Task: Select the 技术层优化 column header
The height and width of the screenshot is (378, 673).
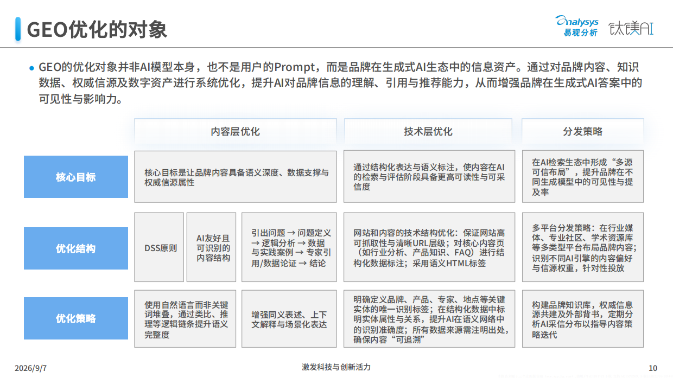Action: (x=428, y=132)
